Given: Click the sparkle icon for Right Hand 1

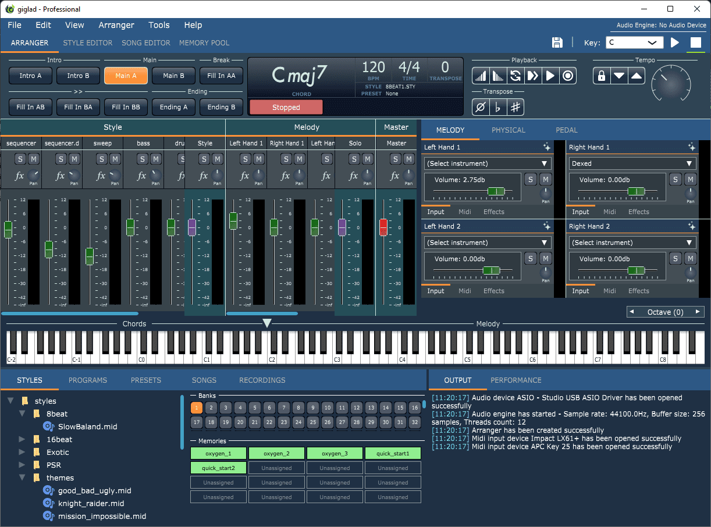Looking at the screenshot, I should (691, 147).
